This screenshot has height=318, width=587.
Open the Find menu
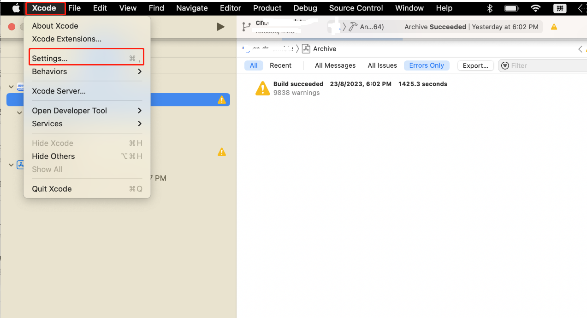(x=156, y=8)
